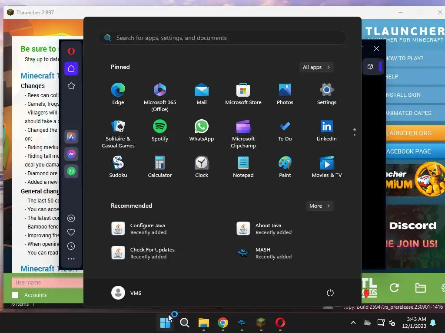Open taskbar Search magnifier
The width and height of the screenshot is (445, 333).
[184, 323]
